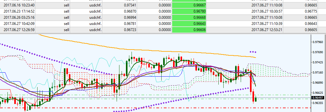
Task: Click close time 2017.06.27 12:53:21
Action: click(267, 30)
